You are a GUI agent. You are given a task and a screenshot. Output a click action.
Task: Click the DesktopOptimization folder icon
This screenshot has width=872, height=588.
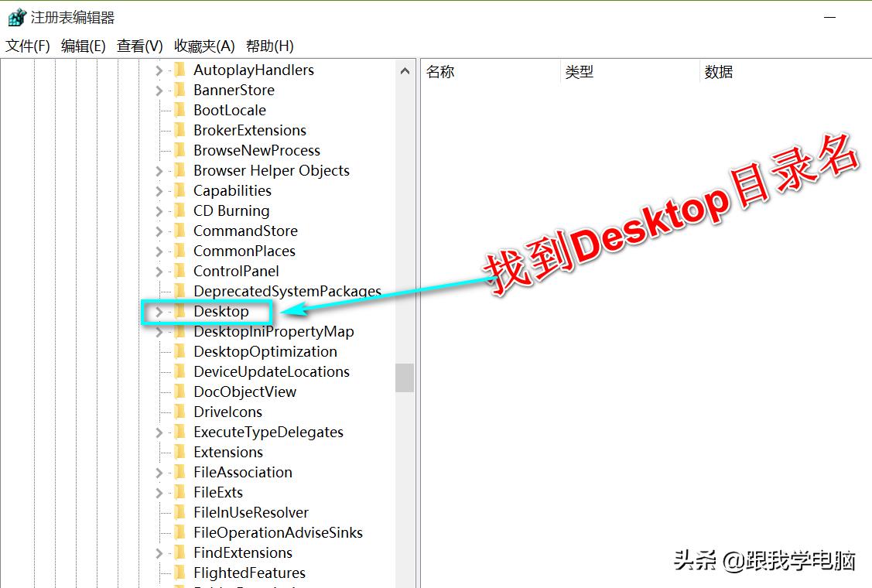(x=180, y=351)
